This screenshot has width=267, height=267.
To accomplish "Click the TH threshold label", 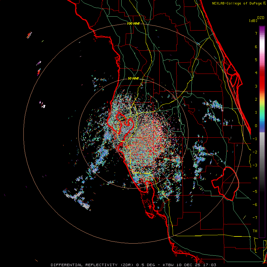I will point(255,231).
